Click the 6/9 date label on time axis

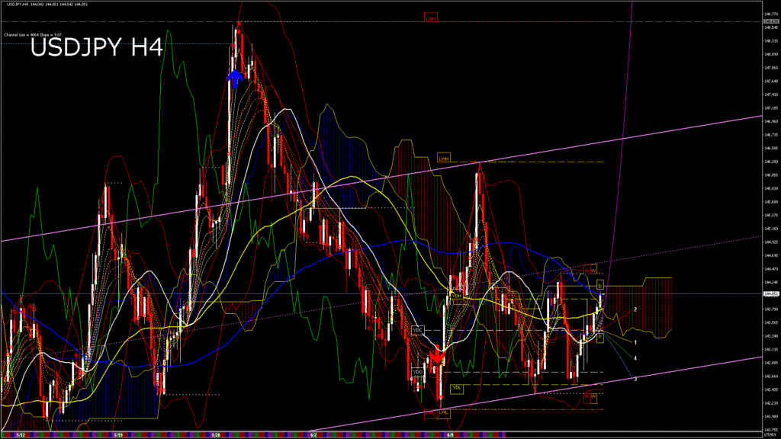click(x=450, y=434)
